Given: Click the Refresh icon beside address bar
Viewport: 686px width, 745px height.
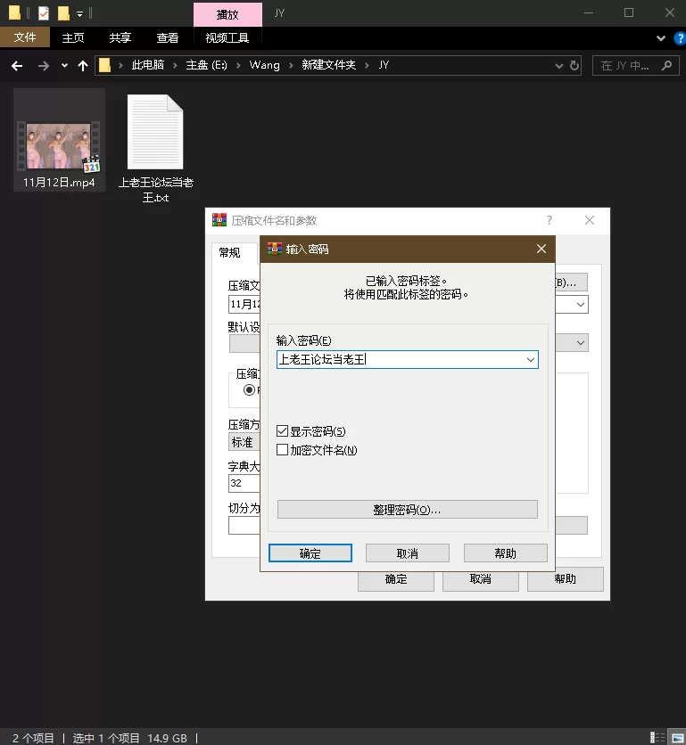Looking at the screenshot, I should point(575,66).
